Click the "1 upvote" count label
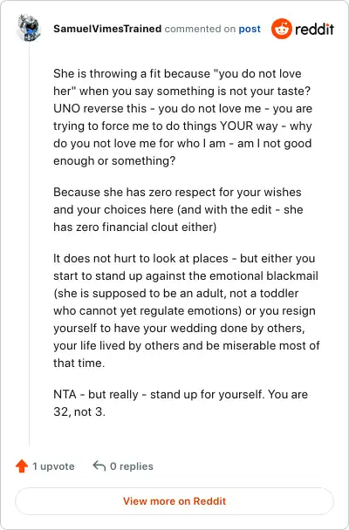Image resolution: width=349 pixels, height=530 pixels. [x=53, y=466]
